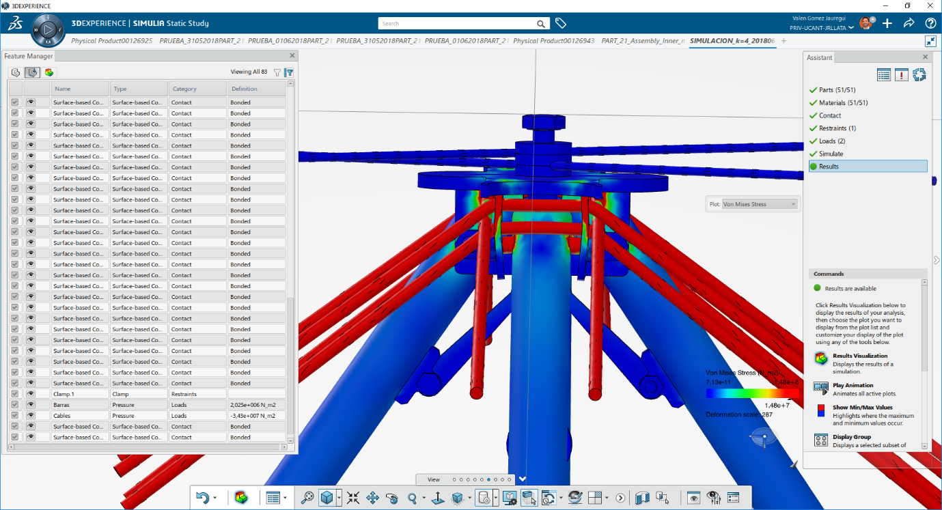Toggle checkbox for the Clamp.1 row
Screen dimensions: 942x510
[x=15, y=394]
